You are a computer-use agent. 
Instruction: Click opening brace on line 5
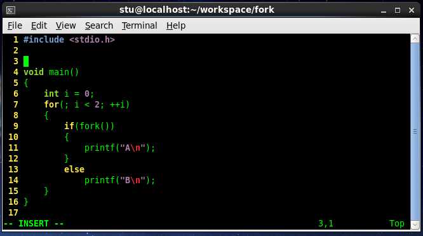click(26, 83)
